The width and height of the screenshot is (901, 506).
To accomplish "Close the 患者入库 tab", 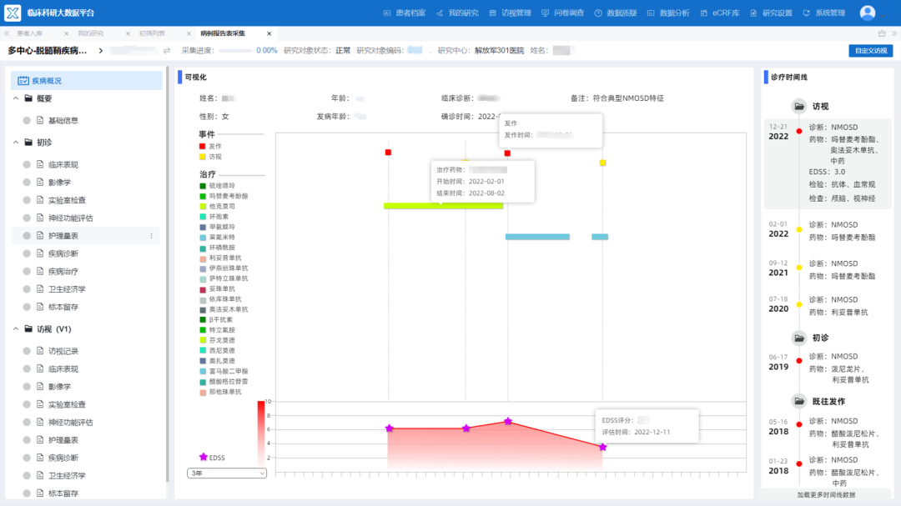I will pos(66,33).
